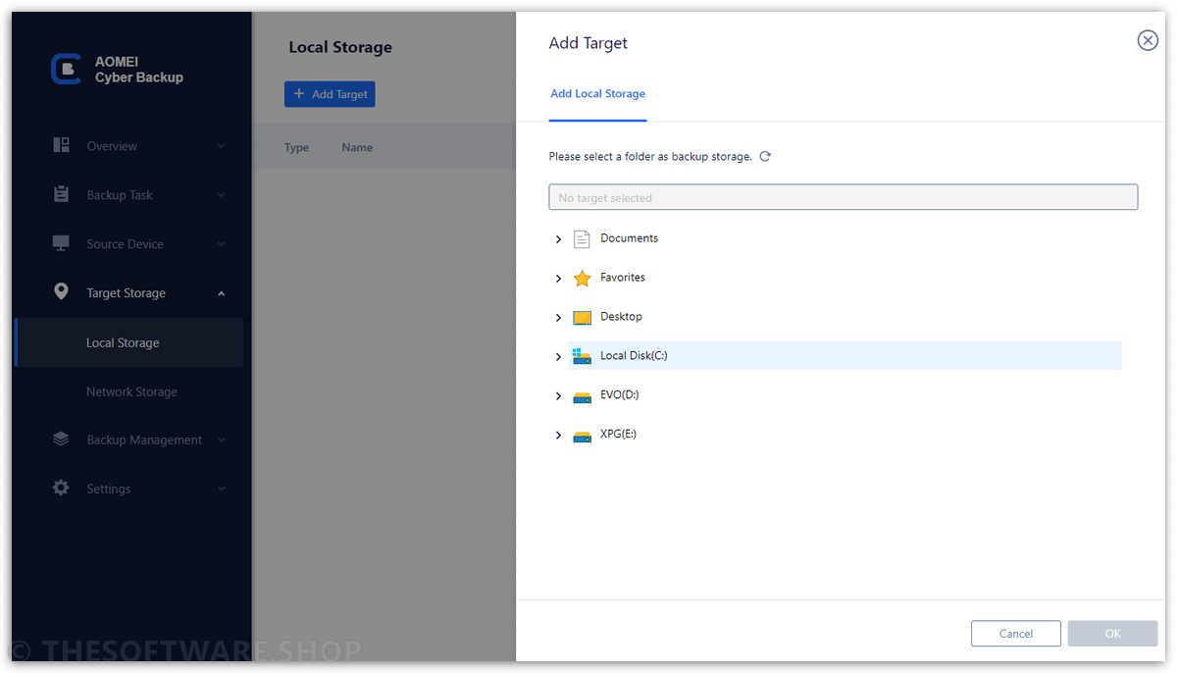This screenshot has width=1177, height=673.
Task: Click the Documents file icon
Action: pos(582,238)
